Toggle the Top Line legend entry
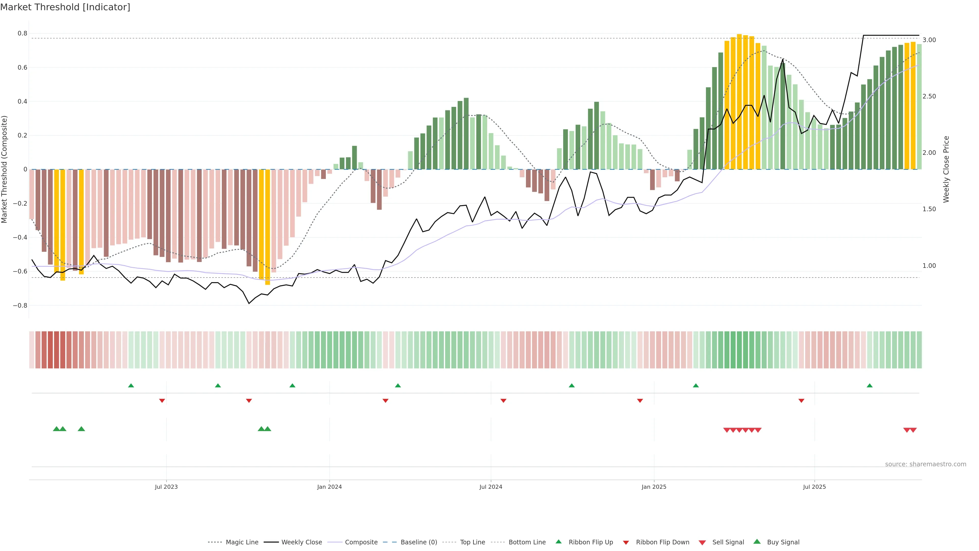 tap(472, 542)
